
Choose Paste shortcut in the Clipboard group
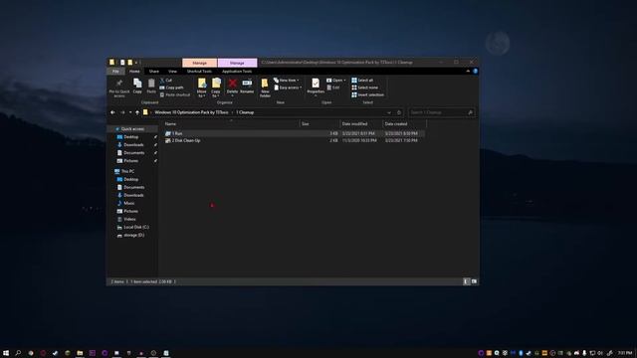[175, 95]
